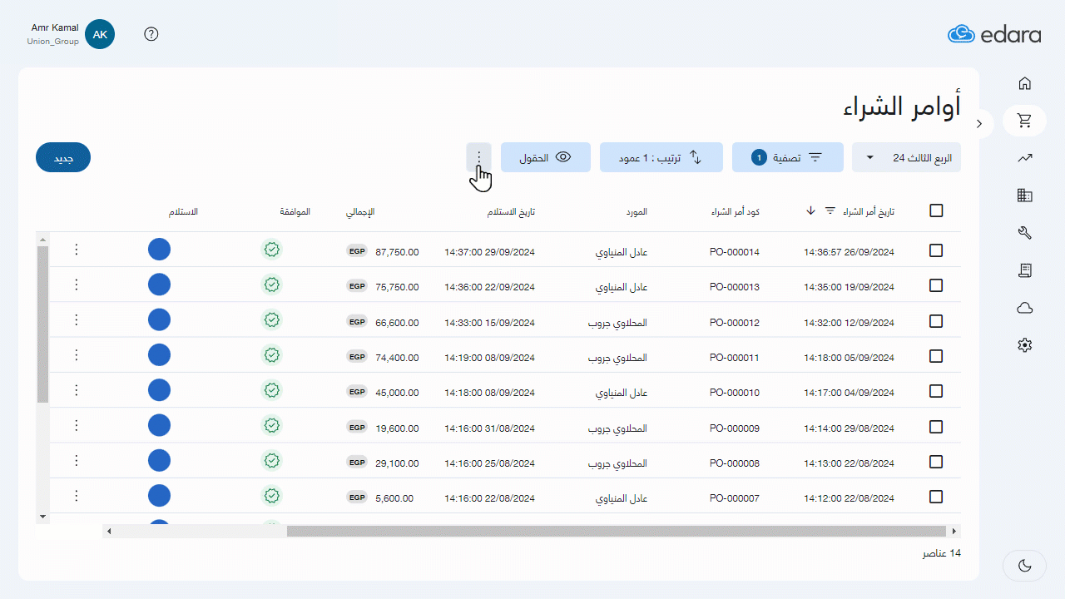Check the box for order PO-000012
Image resolution: width=1065 pixels, height=599 pixels.
936,321
